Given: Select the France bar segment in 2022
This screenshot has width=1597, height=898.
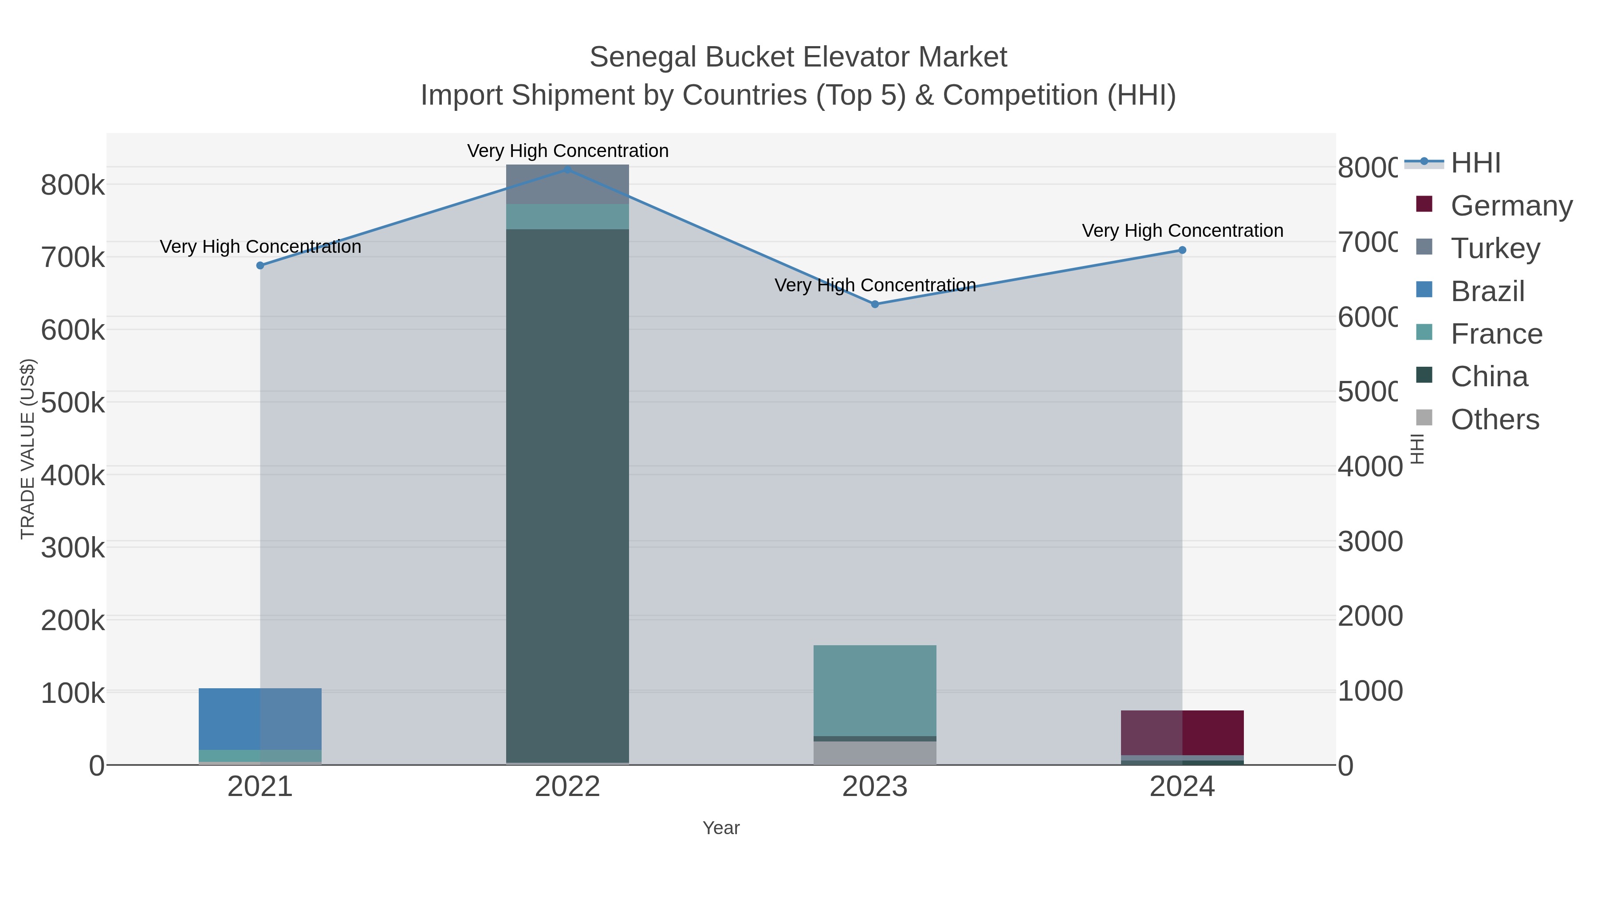Looking at the screenshot, I should pos(567,217).
